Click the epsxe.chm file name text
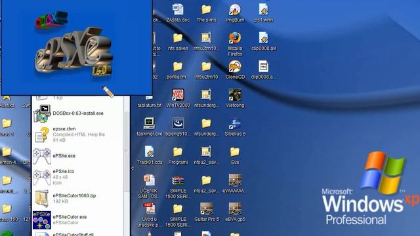The width and height of the screenshot is (420, 236). tap(64, 128)
